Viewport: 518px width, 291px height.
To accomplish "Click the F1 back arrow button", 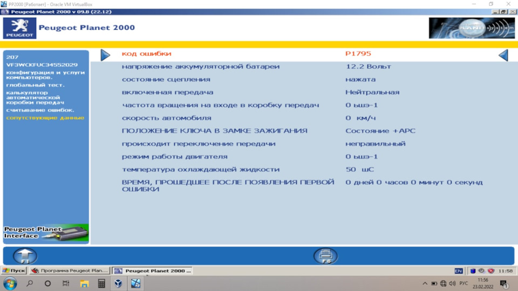I will (25, 256).
